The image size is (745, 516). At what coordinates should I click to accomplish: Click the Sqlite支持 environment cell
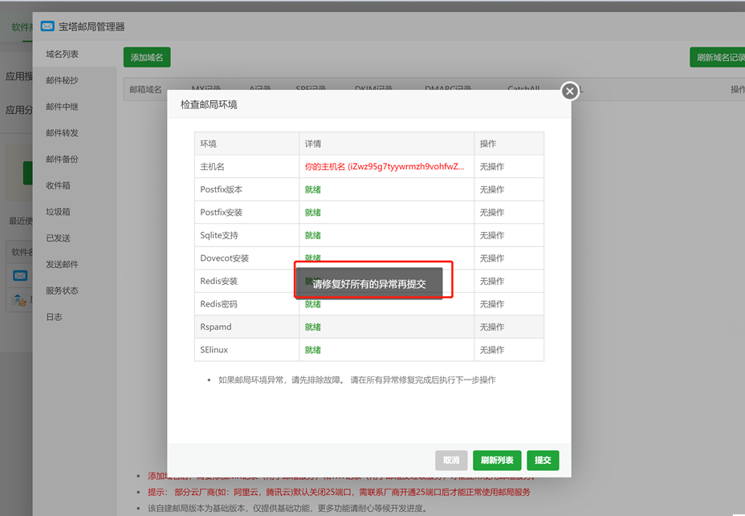coord(246,235)
